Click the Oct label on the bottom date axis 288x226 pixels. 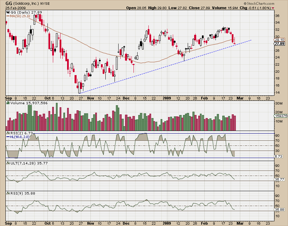point(47,223)
